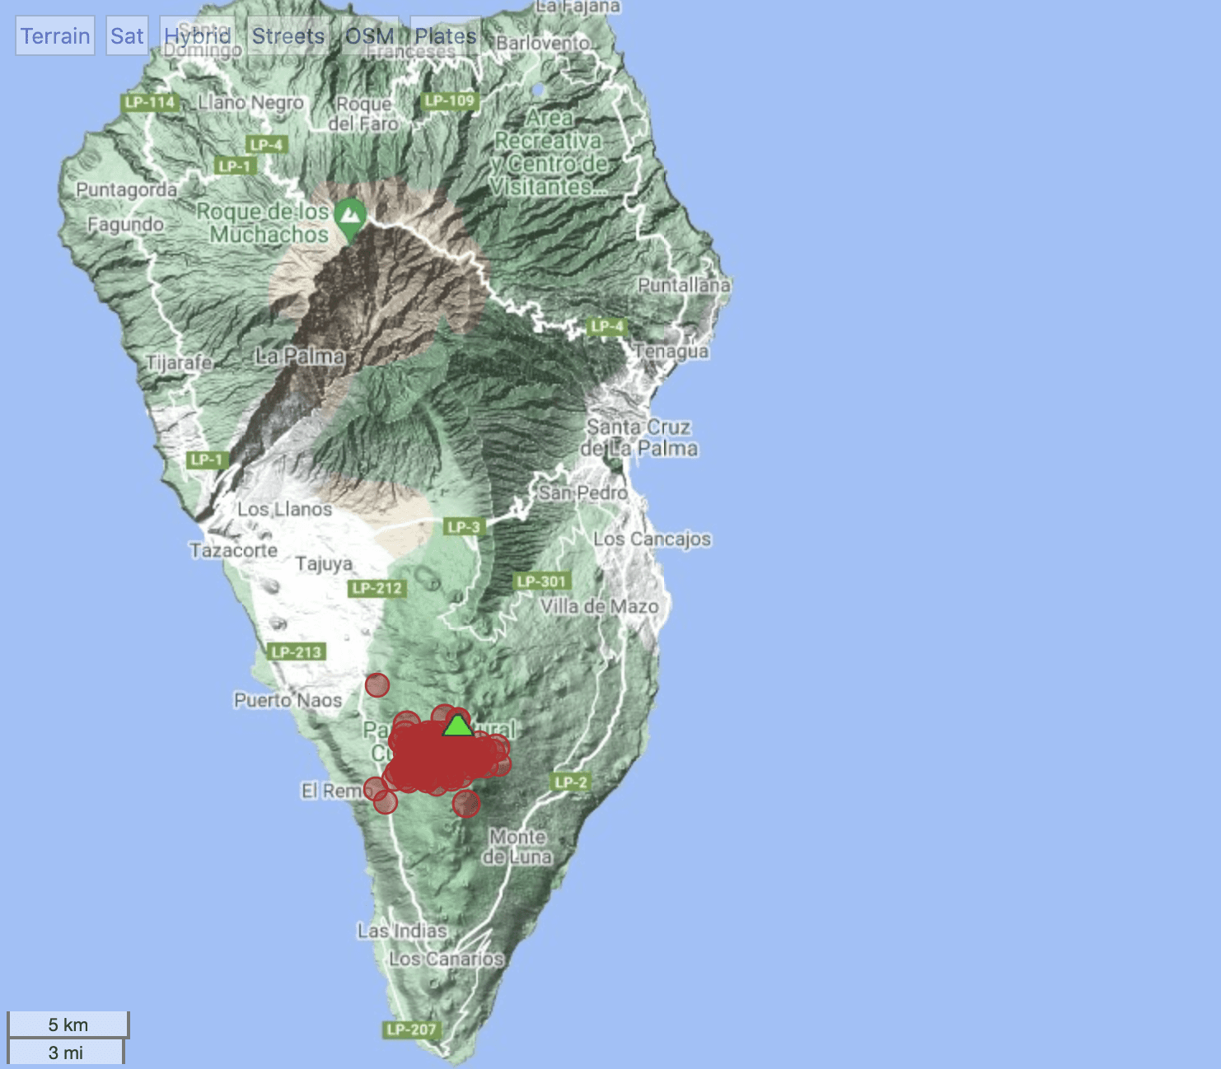Switch to the Terrain map layer
The height and width of the screenshot is (1069, 1221).
point(55,36)
